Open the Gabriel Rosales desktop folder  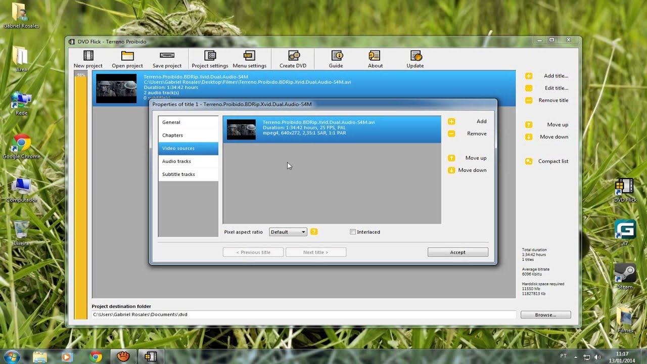pyautogui.click(x=21, y=16)
